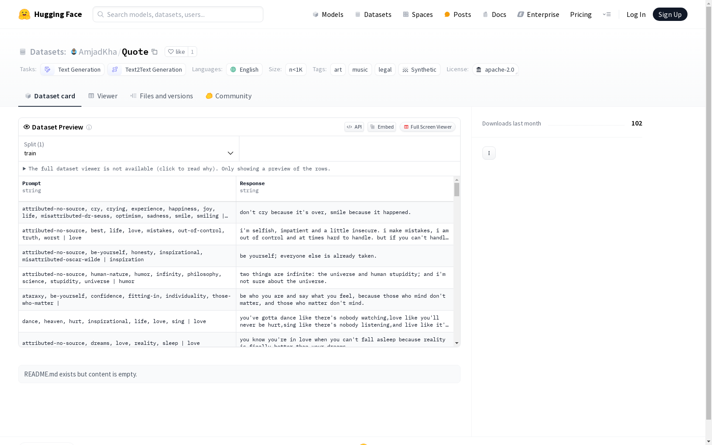Open the additional navigation menu icon
The height and width of the screenshot is (445, 712).
point(607,14)
